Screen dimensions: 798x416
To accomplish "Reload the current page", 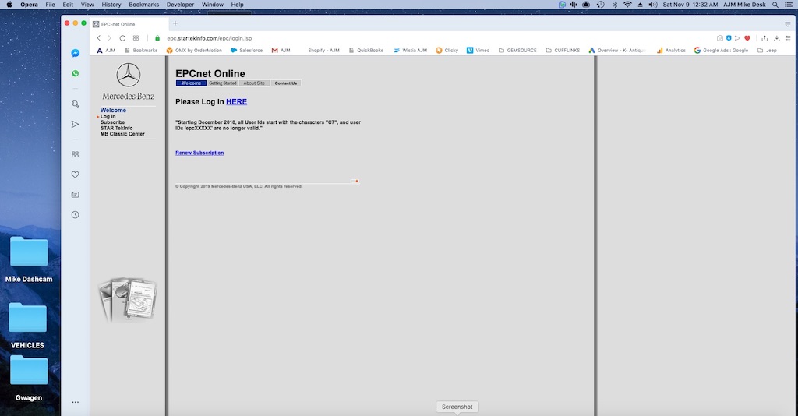I will (x=122, y=38).
